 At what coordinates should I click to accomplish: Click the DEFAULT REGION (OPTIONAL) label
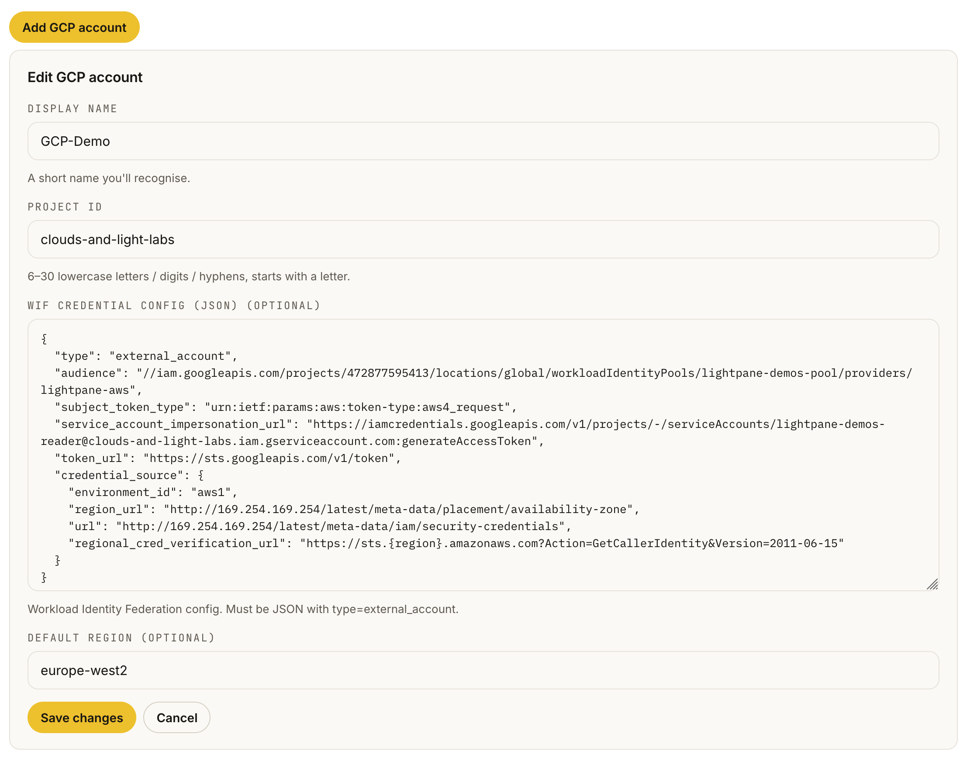(121, 638)
